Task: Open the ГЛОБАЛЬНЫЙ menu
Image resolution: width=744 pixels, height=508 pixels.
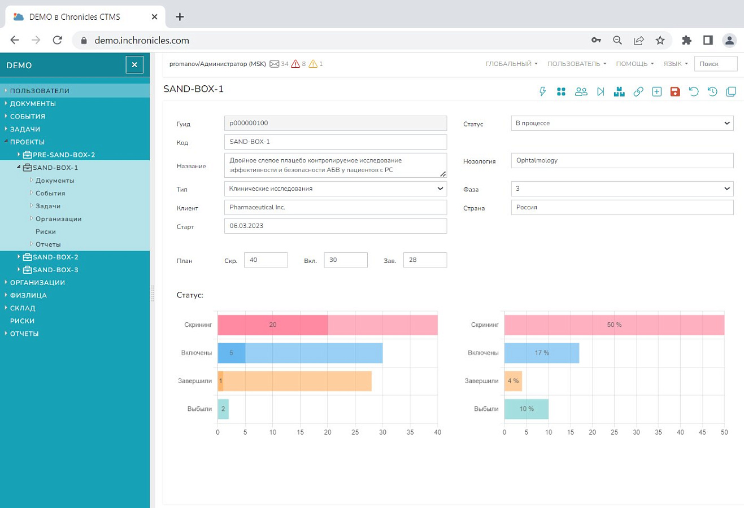Action: (x=511, y=64)
